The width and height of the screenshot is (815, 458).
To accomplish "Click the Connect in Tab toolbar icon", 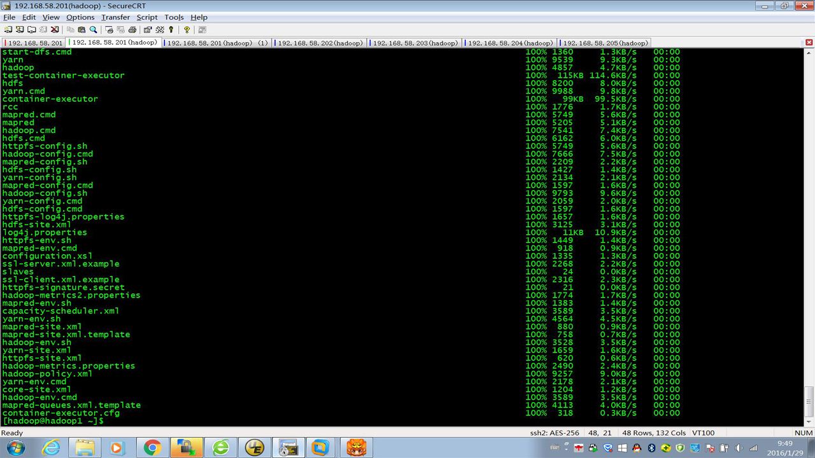I will (31, 29).
